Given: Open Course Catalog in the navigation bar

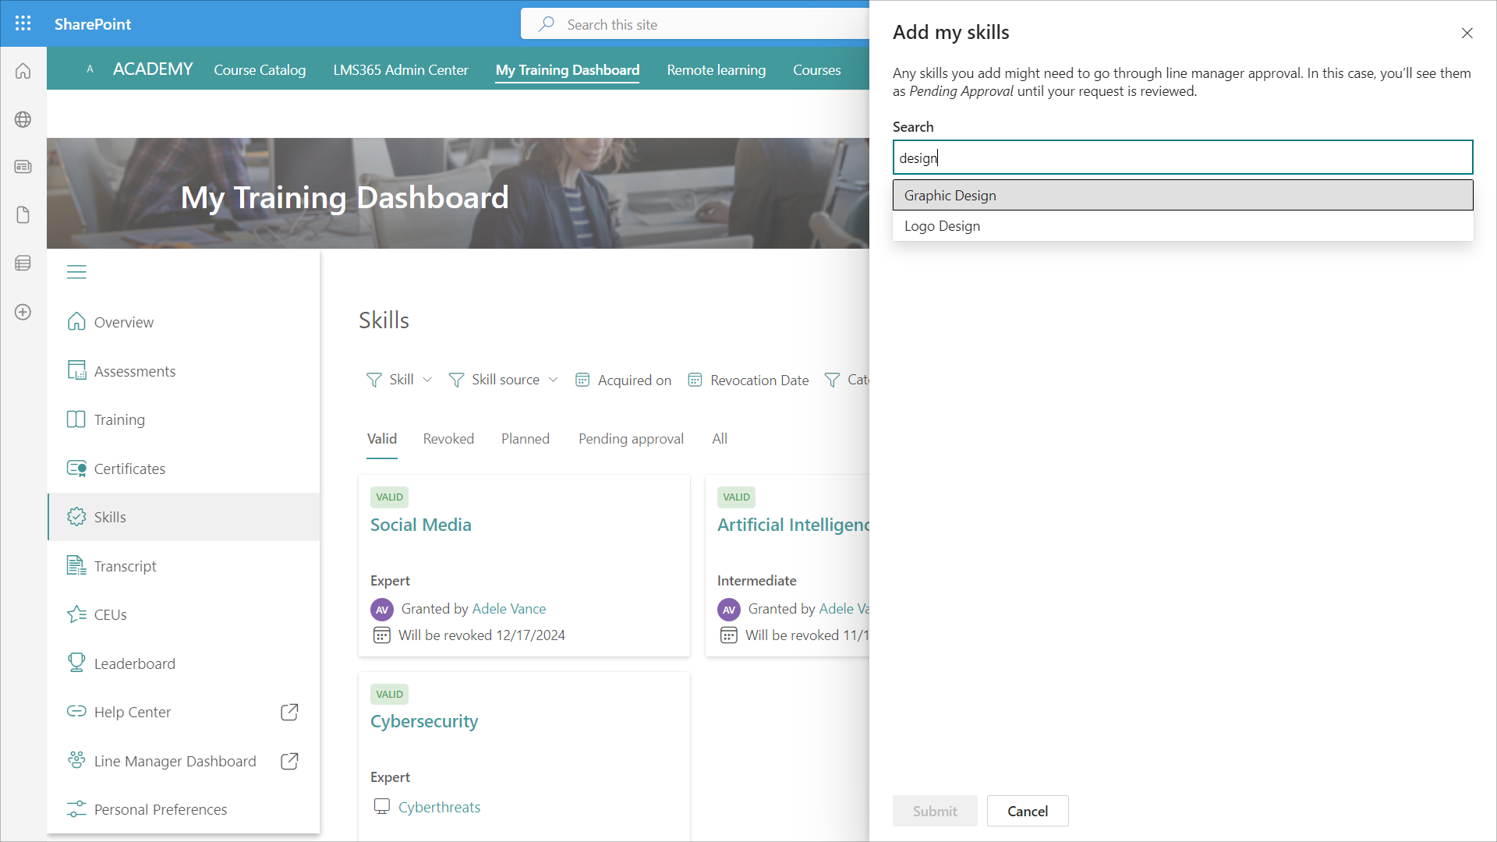Looking at the screenshot, I should click(x=260, y=70).
